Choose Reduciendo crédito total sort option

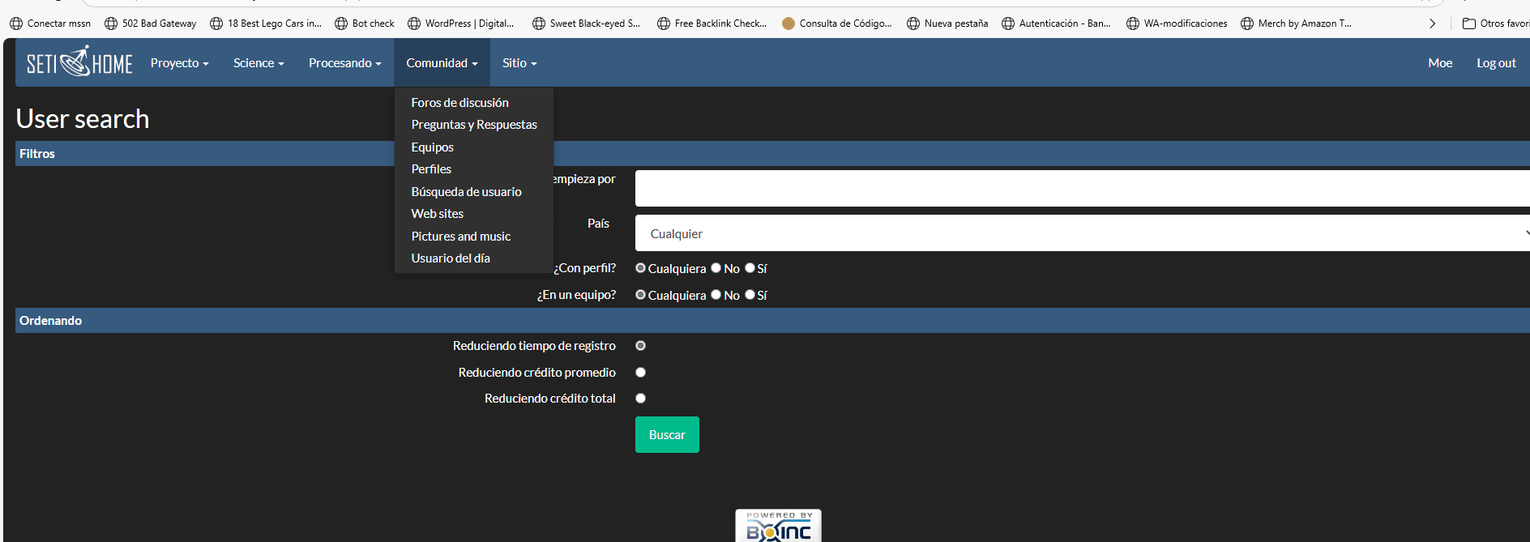(641, 399)
